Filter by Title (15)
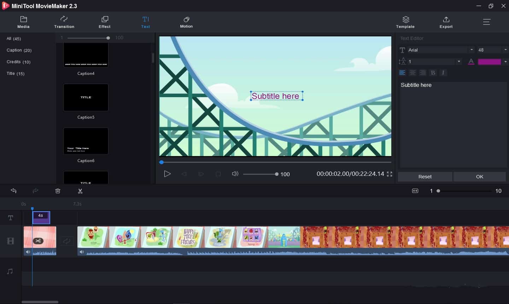The image size is (509, 304). click(x=16, y=73)
